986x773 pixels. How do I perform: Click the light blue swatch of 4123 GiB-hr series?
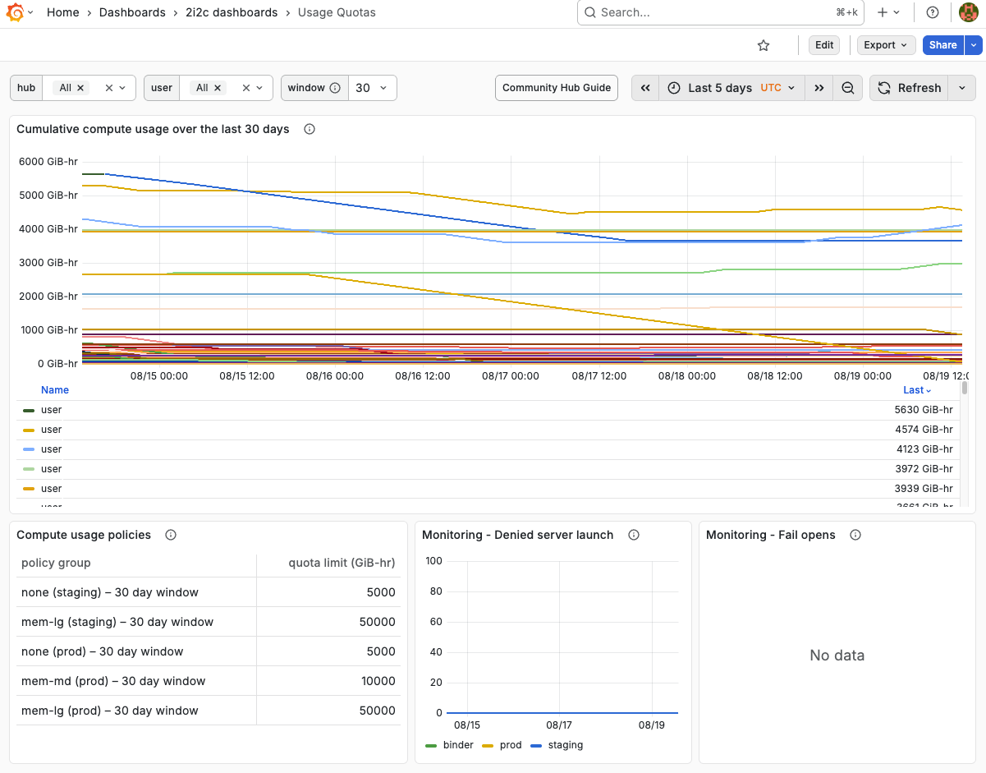(29, 449)
